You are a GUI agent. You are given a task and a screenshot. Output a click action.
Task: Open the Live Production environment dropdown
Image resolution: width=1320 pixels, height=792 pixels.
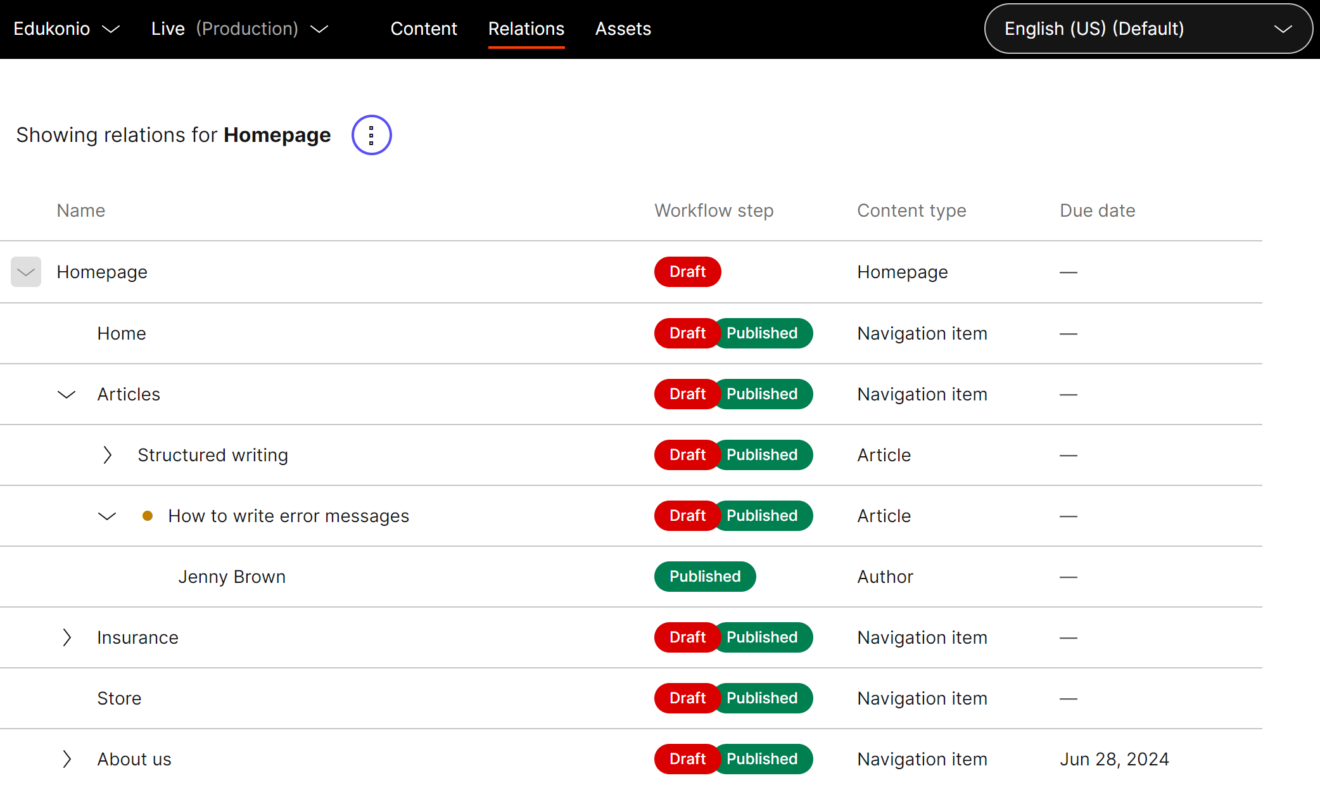coord(239,29)
